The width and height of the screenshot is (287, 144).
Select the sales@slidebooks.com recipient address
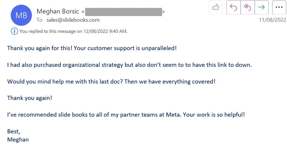click(73, 20)
